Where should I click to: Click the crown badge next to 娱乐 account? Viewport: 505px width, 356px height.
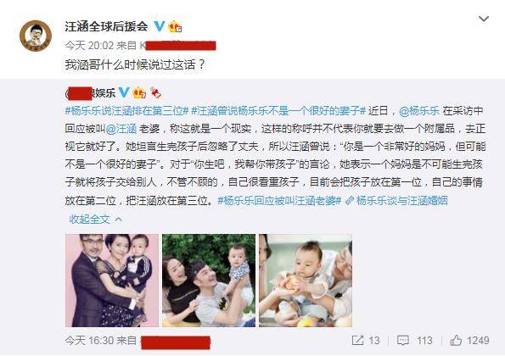139,92
